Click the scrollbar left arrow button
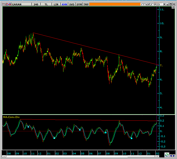177x159 pixels. (x=3, y=157)
